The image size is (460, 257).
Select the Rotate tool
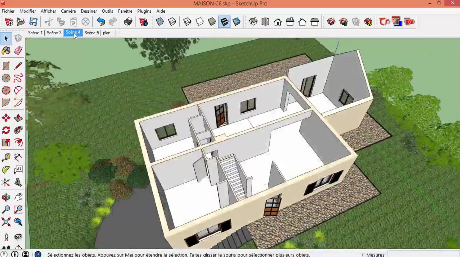[6, 130]
